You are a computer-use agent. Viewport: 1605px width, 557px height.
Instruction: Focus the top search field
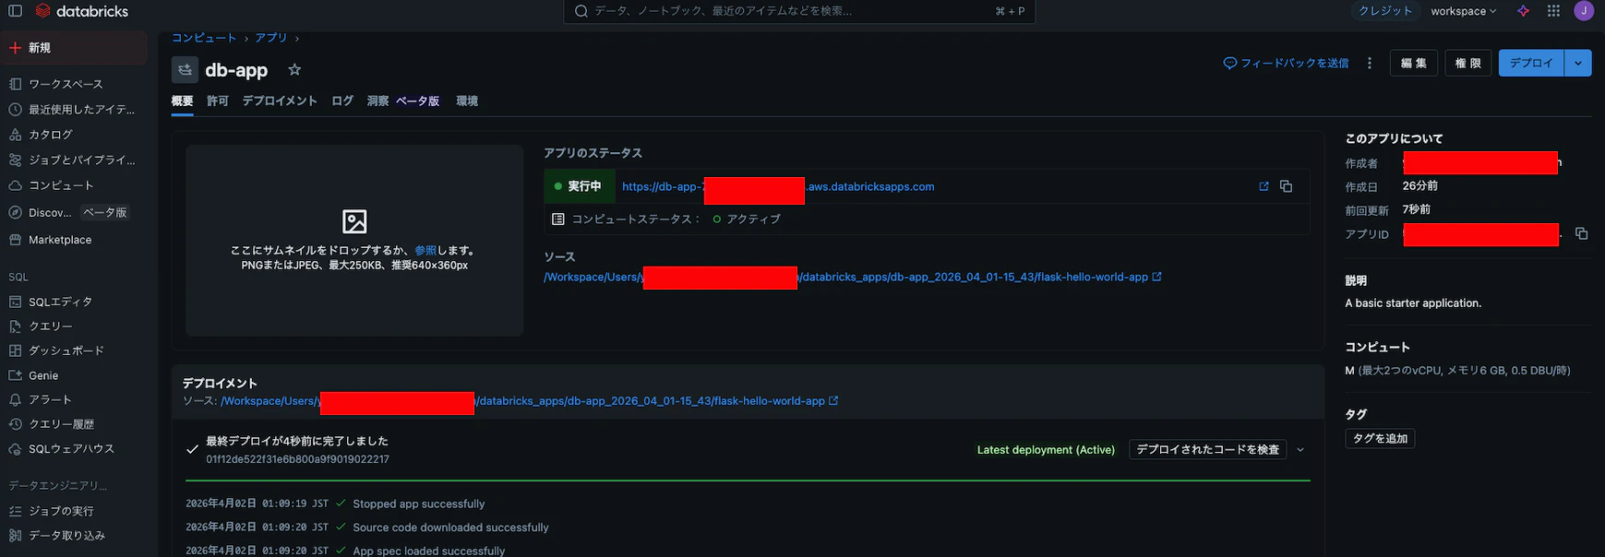(799, 11)
